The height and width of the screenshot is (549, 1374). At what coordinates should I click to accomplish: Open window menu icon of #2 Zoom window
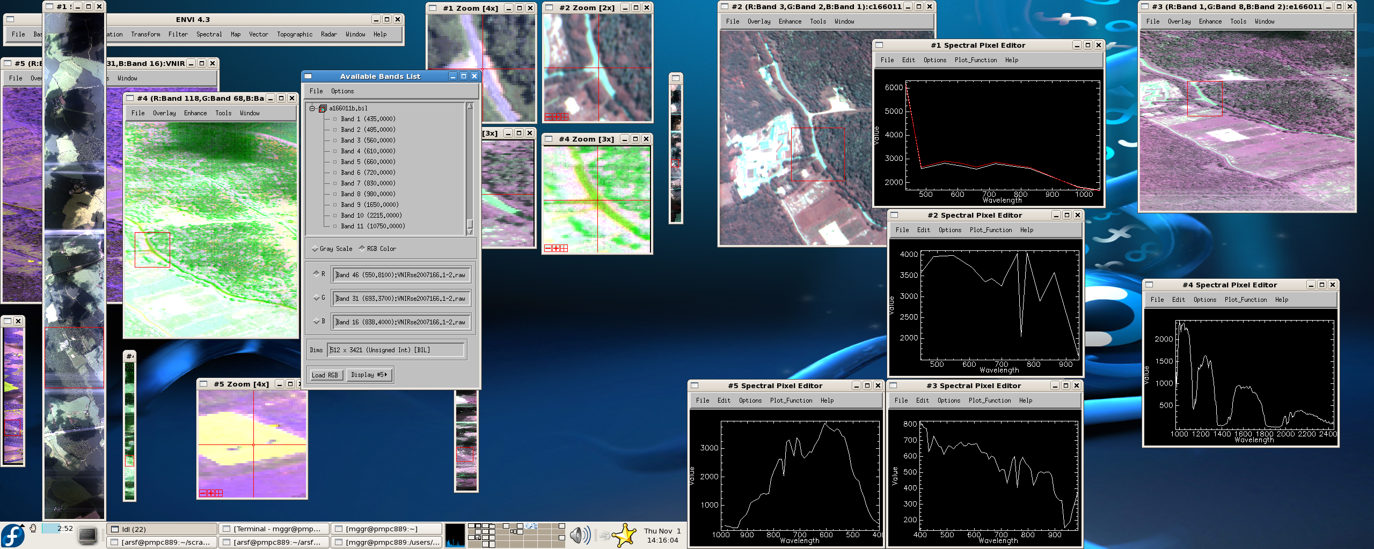coord(549,8)
